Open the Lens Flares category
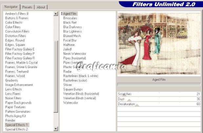The width and height of the screenshot is (203, 133). 13,94
